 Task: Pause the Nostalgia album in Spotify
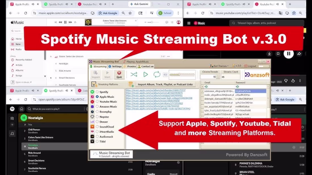pyautogui.click(x=24, y=118)
